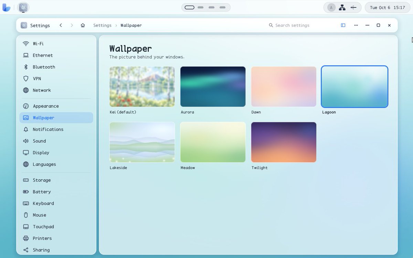Click the Touchpad icon in sidebar
413x258 pixels.
click(26, 227)
